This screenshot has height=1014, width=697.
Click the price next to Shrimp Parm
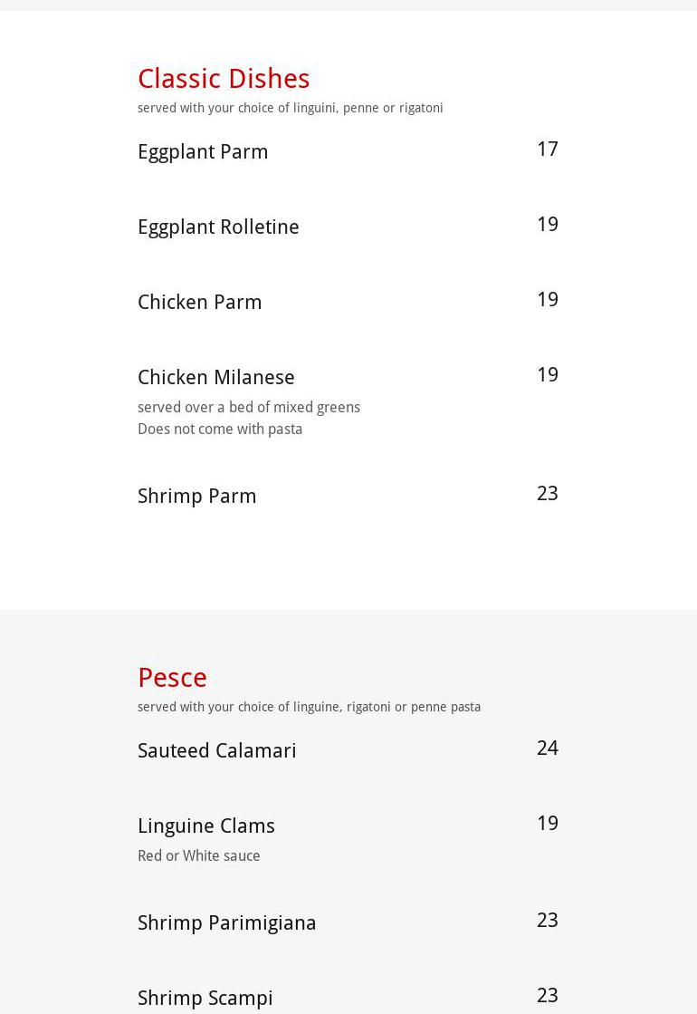[x=547, y=493]
